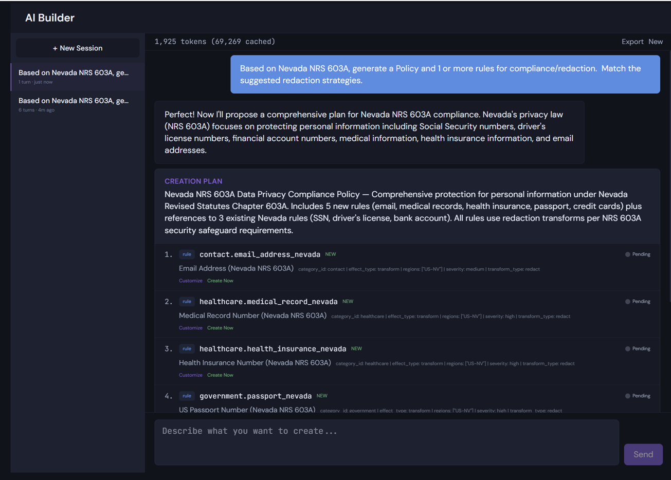The image size is (671, 480).
Task: Click the Pending status of the passport rule
Action: point(638,396)
